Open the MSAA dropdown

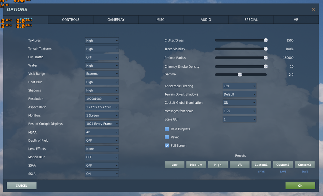[102, 132]
